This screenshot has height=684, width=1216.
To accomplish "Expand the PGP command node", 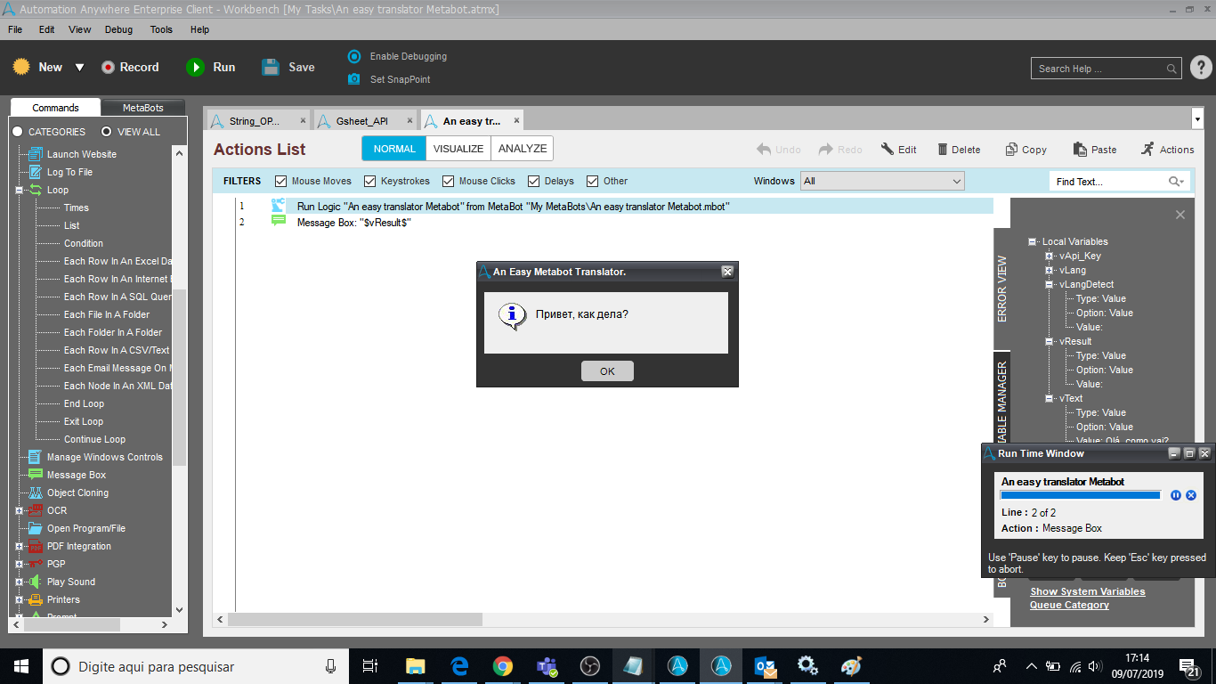I will (20, 564).
